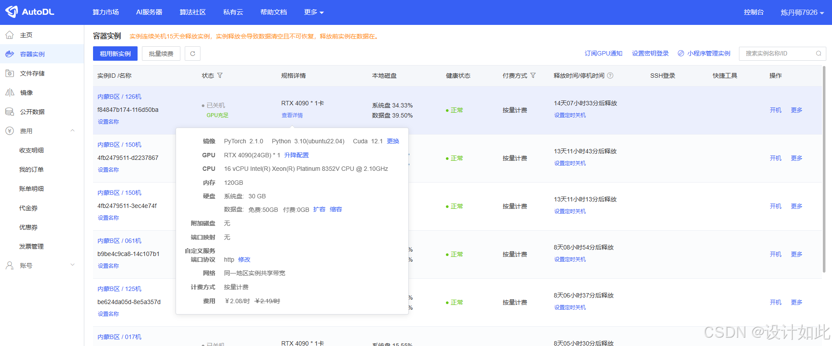The image size is (832, 346).
Task: Click 查看详情 under RTX 4090 * 1卡
Action: point(292,115)
